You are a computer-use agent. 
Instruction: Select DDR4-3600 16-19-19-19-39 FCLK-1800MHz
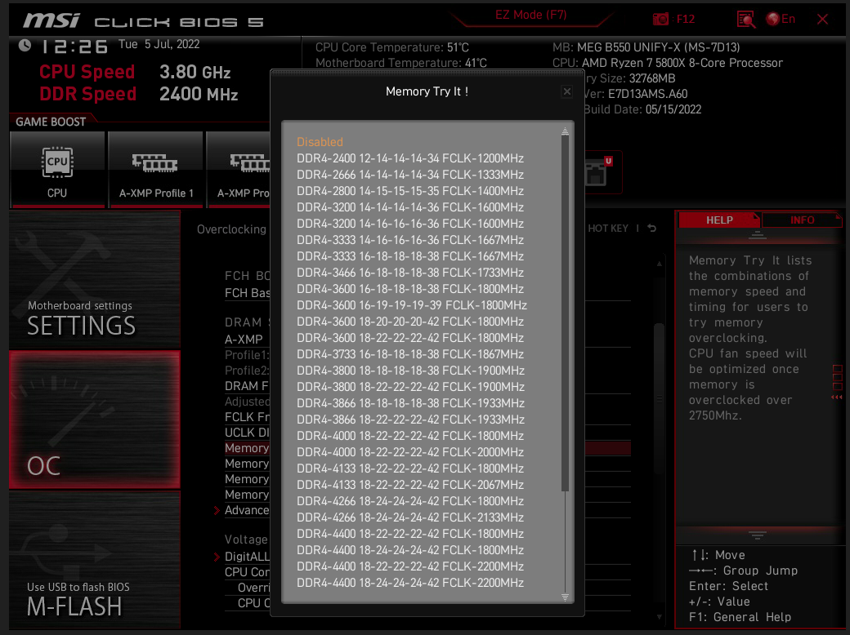412,304
